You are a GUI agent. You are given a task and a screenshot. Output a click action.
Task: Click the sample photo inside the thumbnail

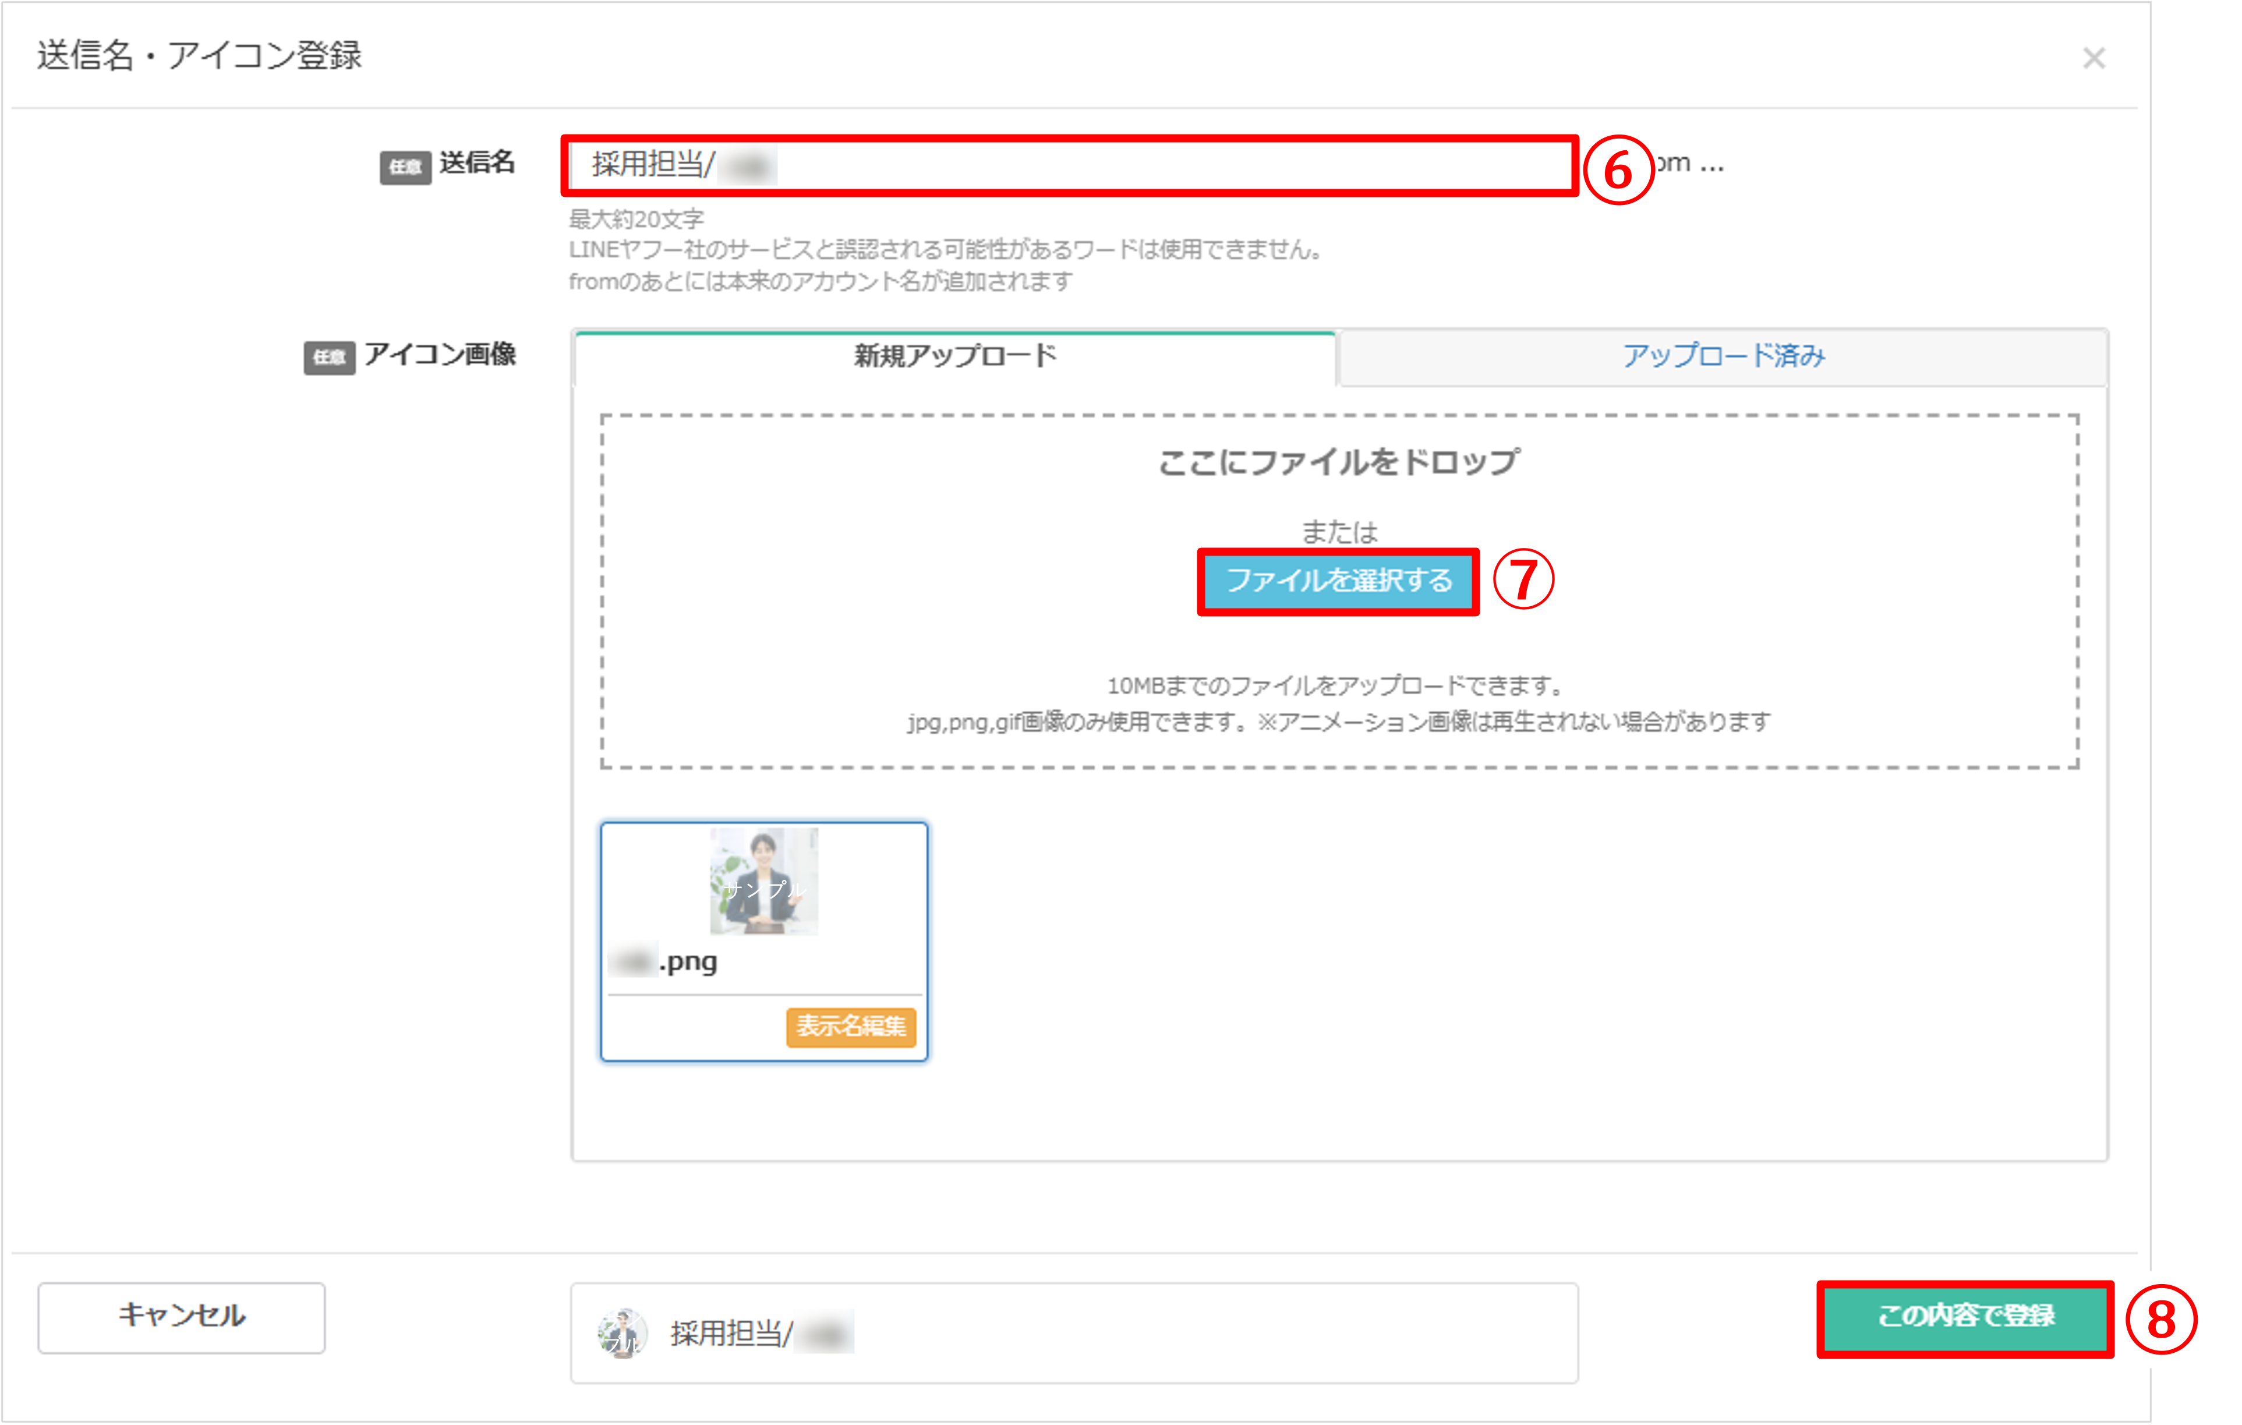point(763,883)
